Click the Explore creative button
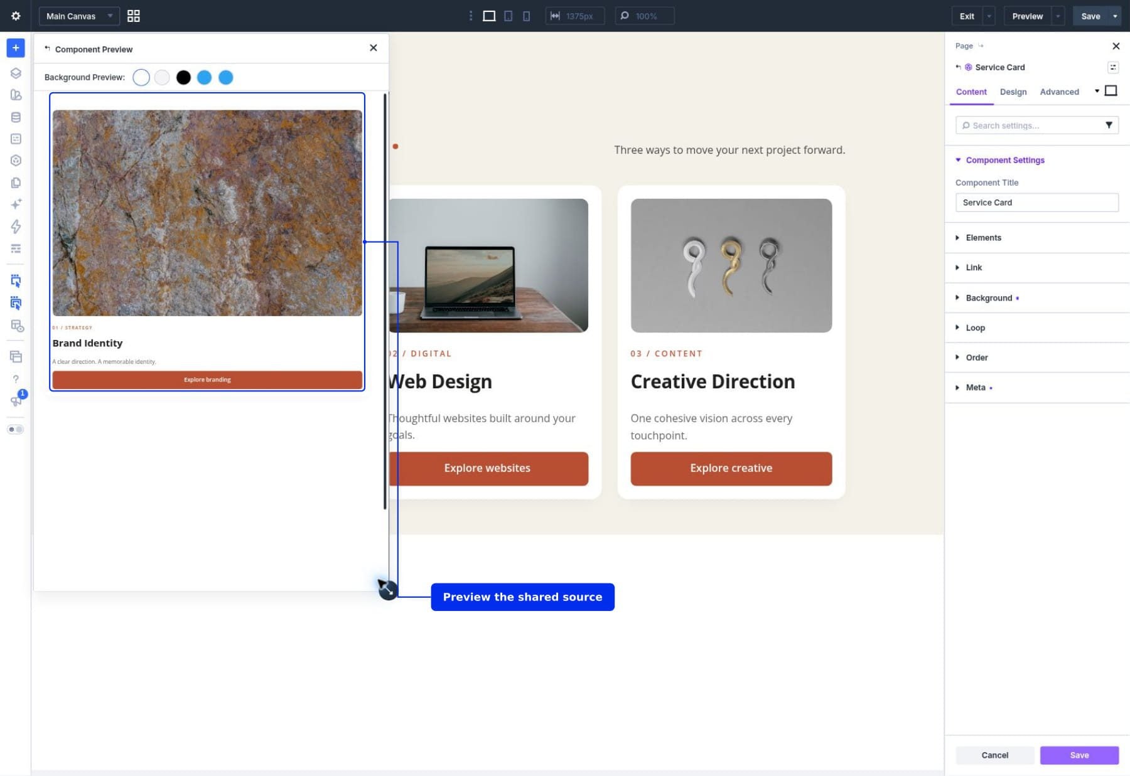The image size is (1130, 776). pos(731,468)
